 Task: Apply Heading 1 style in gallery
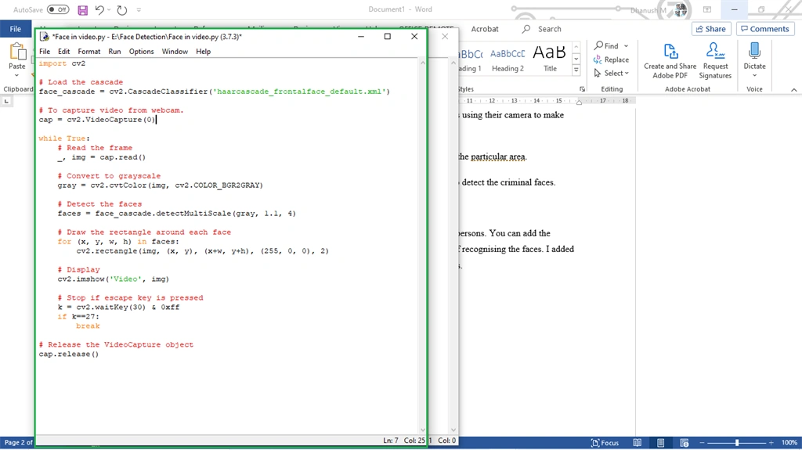471,60
